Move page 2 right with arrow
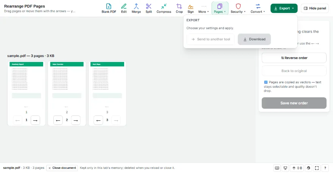Image resolution: width=333 pixels, height=173 pixels. 76,120
